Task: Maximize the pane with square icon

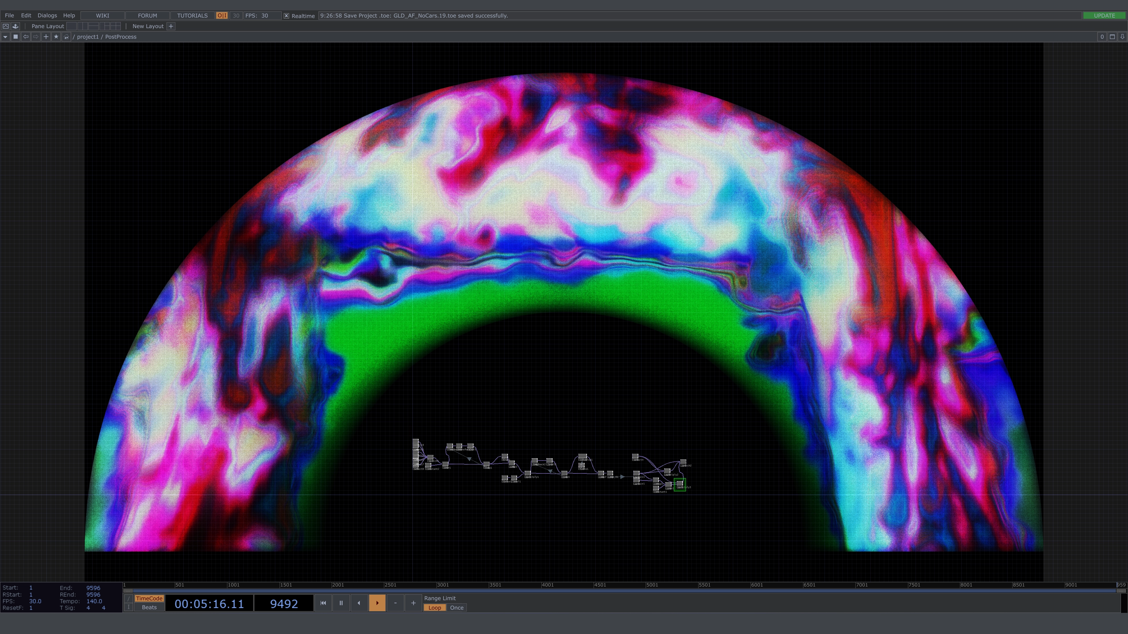Action: click(1112, 37)
